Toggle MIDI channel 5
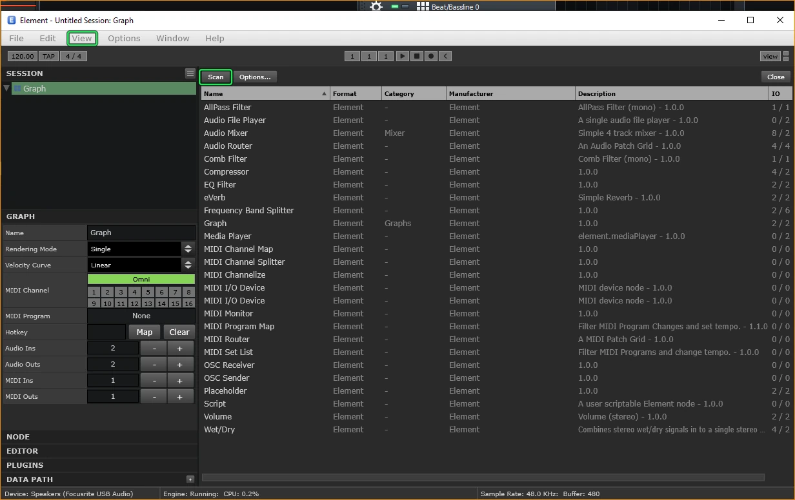The image size is (795, 500). [148, 292]
